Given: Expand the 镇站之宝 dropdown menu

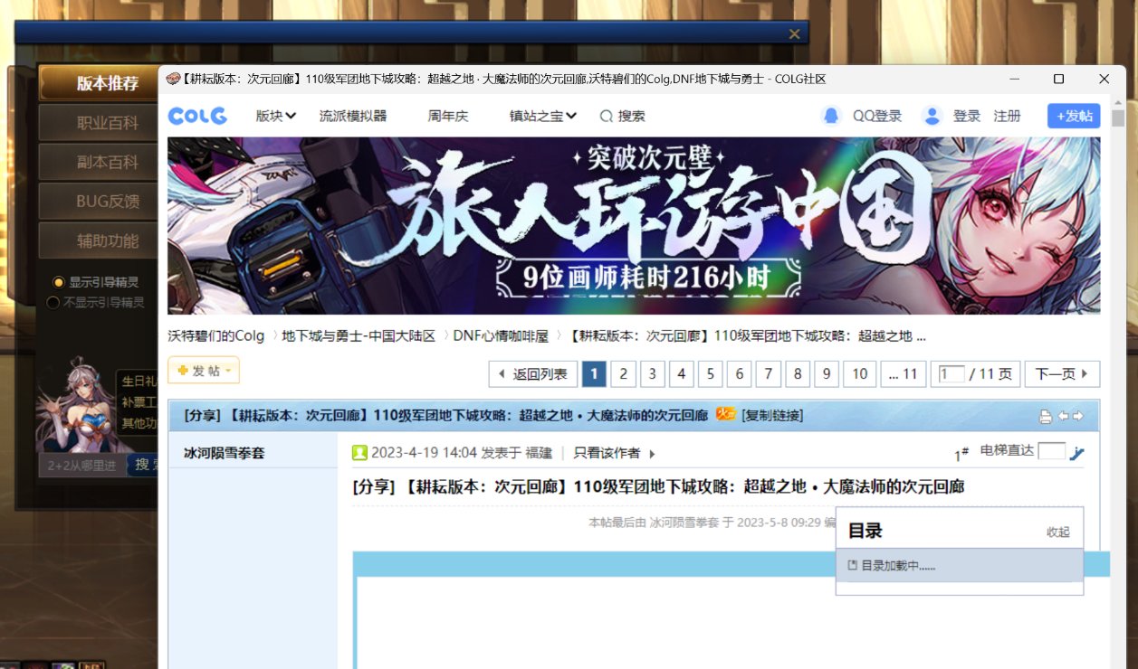Looking at the screenshot, I should [543, 116].
